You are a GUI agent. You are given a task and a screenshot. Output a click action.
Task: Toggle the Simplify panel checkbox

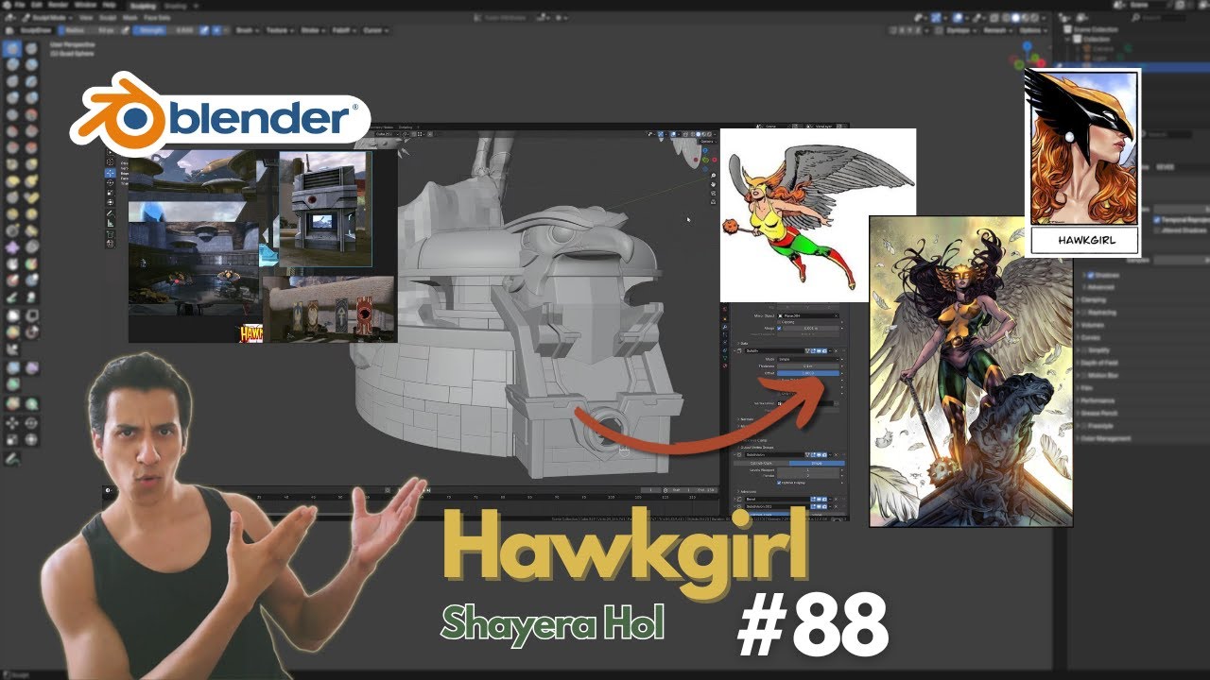coord(1085,350)
